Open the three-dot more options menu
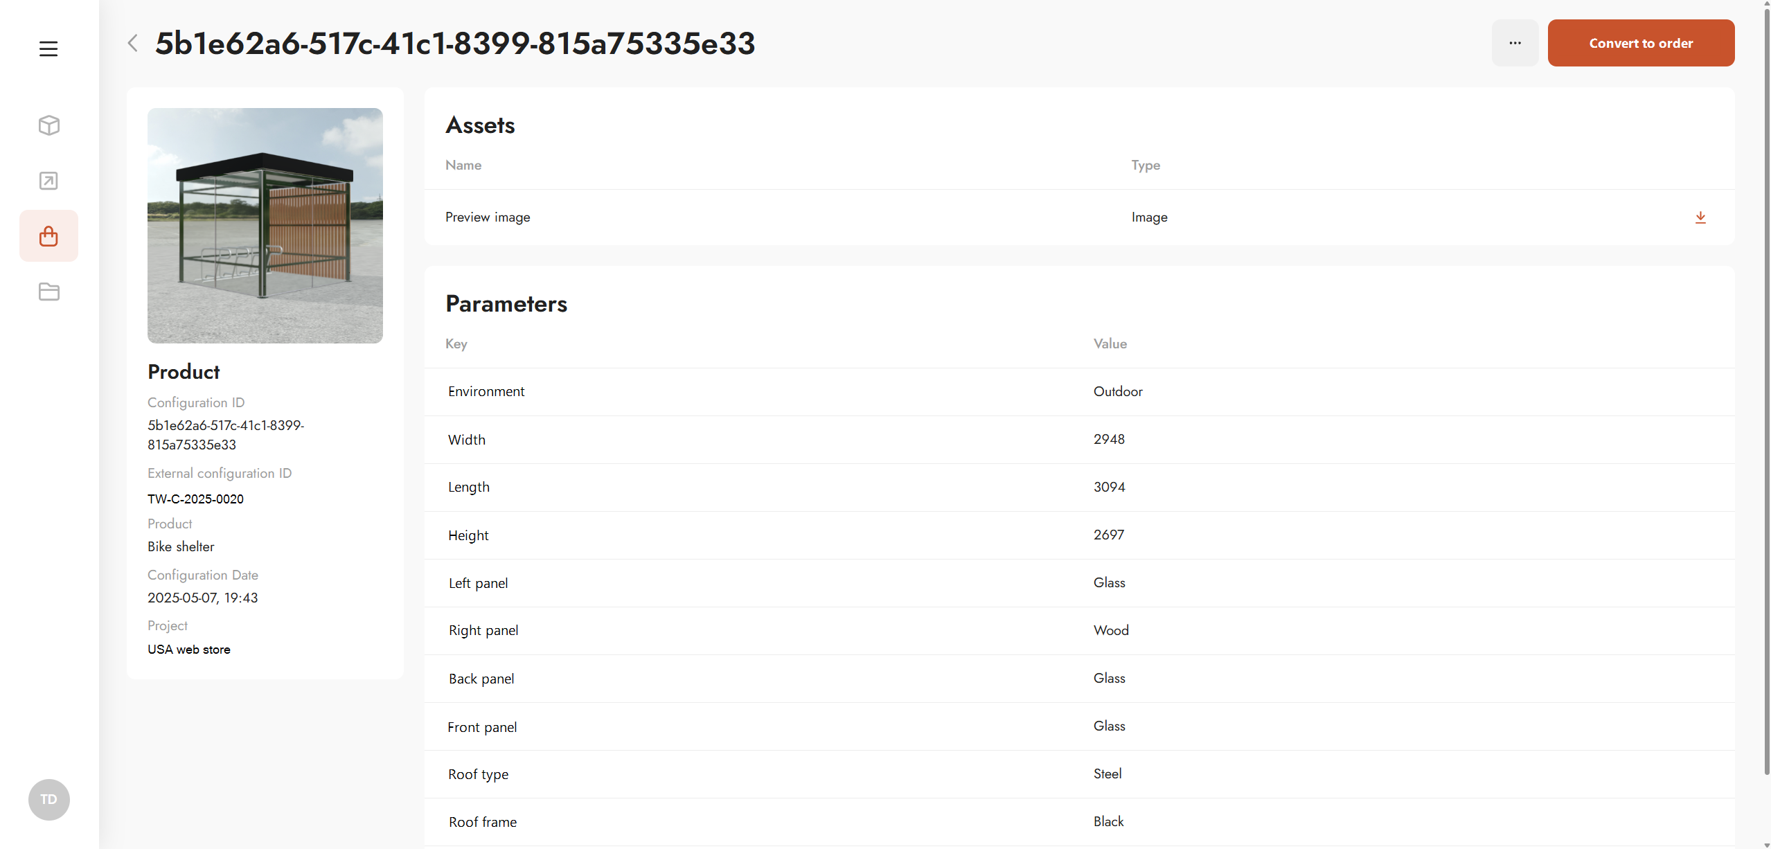1771x849 pixels. click(1515, 43)
